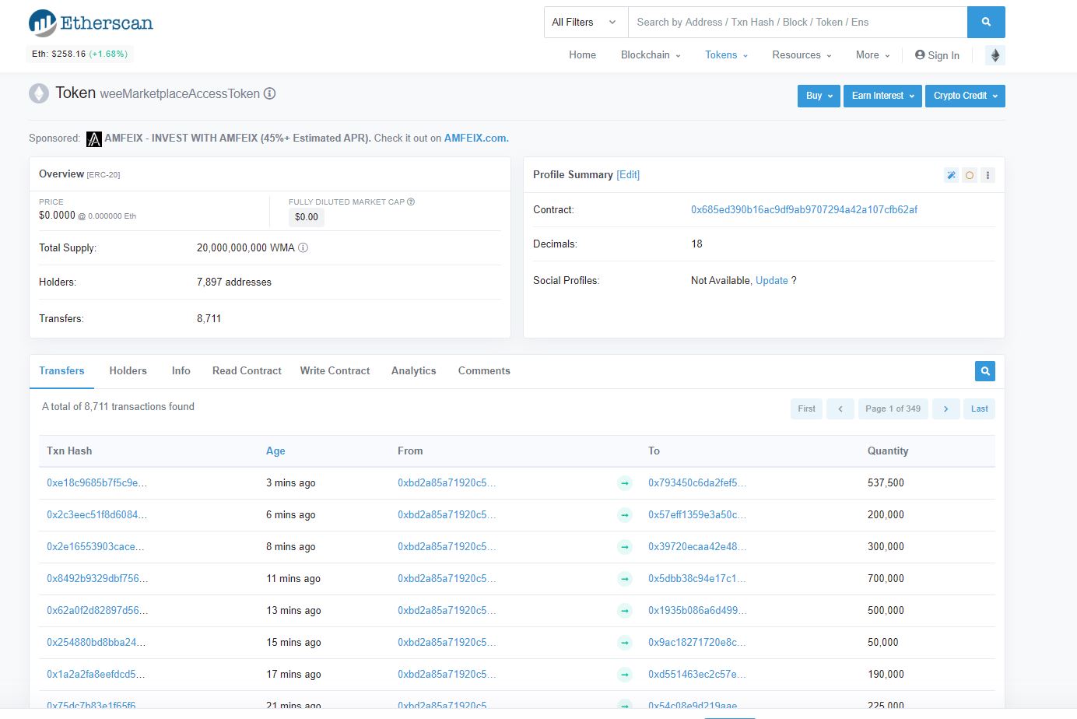Open the Update Token Info pencil icon
1077x719 pixels.
[951, 175]
